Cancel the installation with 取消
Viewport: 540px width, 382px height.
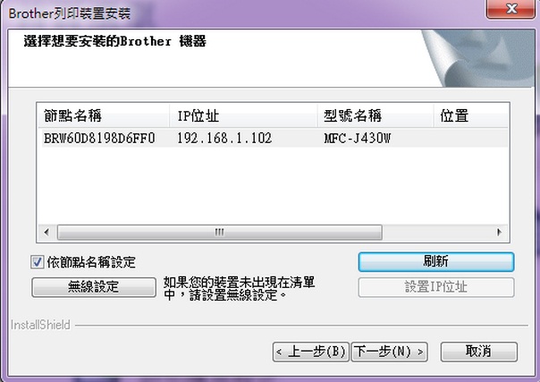pyautogui.click(x=478, y=352)
